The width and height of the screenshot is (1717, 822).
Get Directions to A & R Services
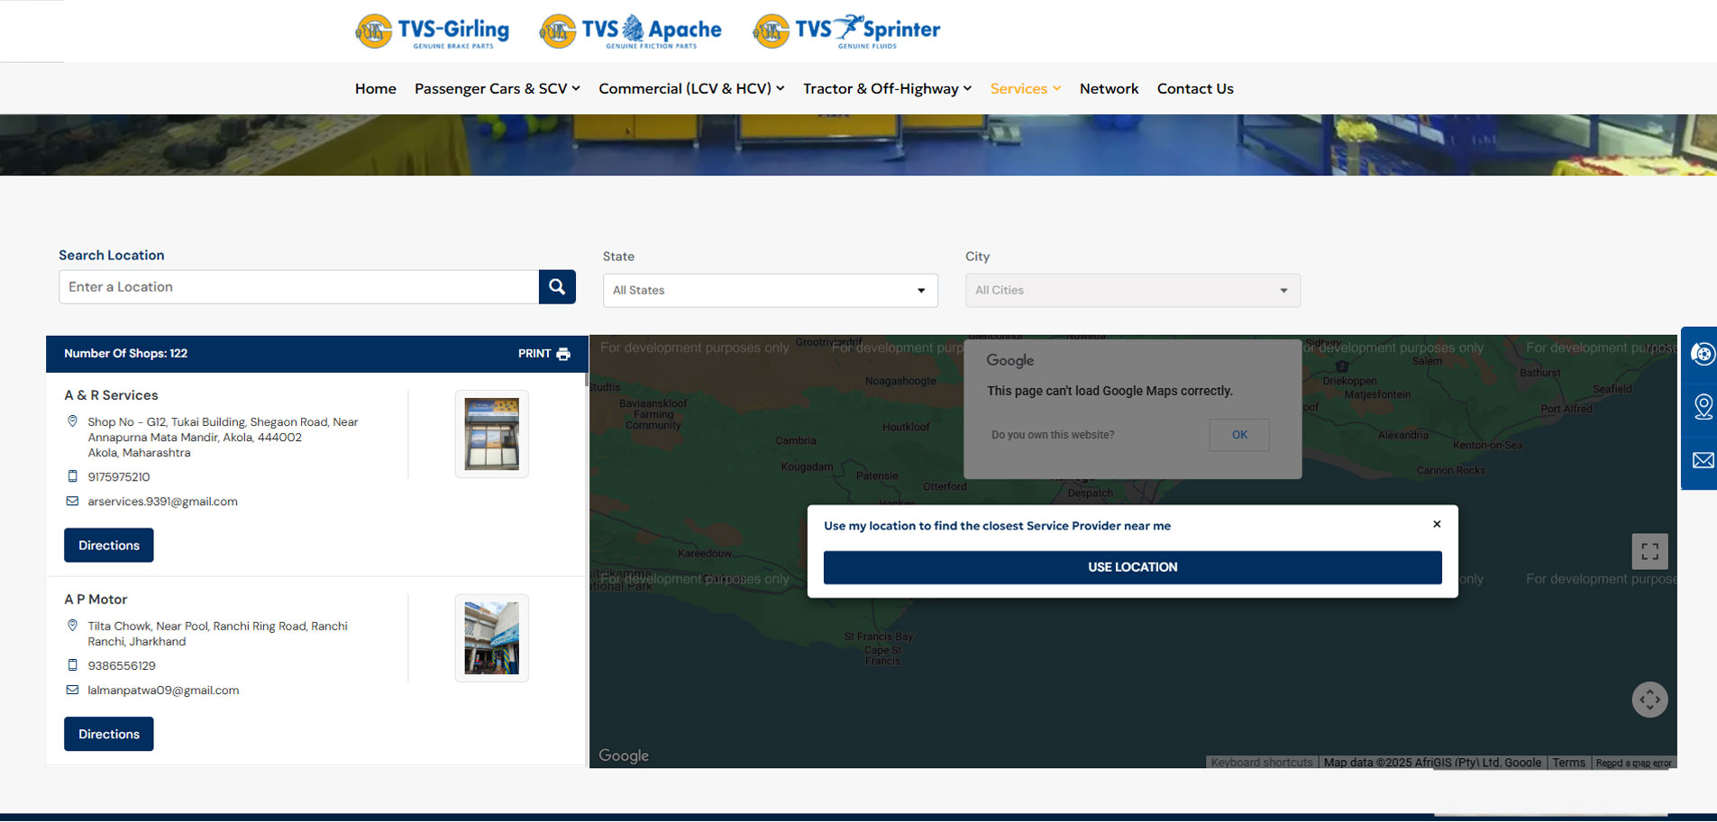pyautogui.click(x=109, y=546)
